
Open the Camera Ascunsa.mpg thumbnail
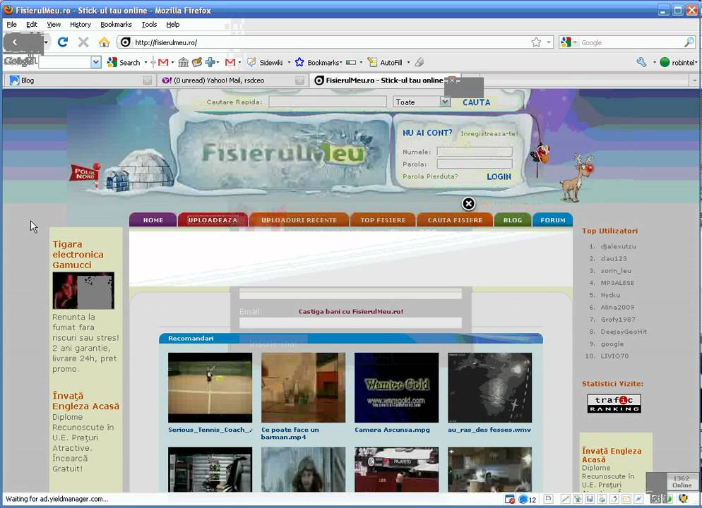coord(396,387)
